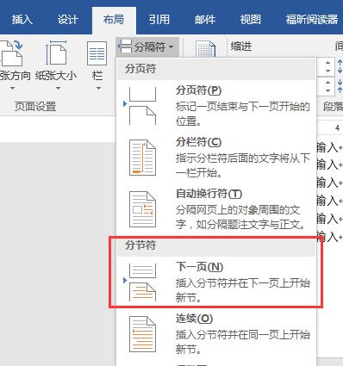Click the paper orientation icon
Image resolution: width=343 pixels, height=366 pixels.
point(11,53)
